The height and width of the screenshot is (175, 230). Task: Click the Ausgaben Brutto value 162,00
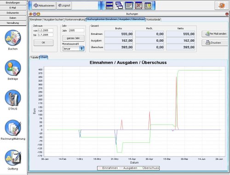[x=119, y=40]
